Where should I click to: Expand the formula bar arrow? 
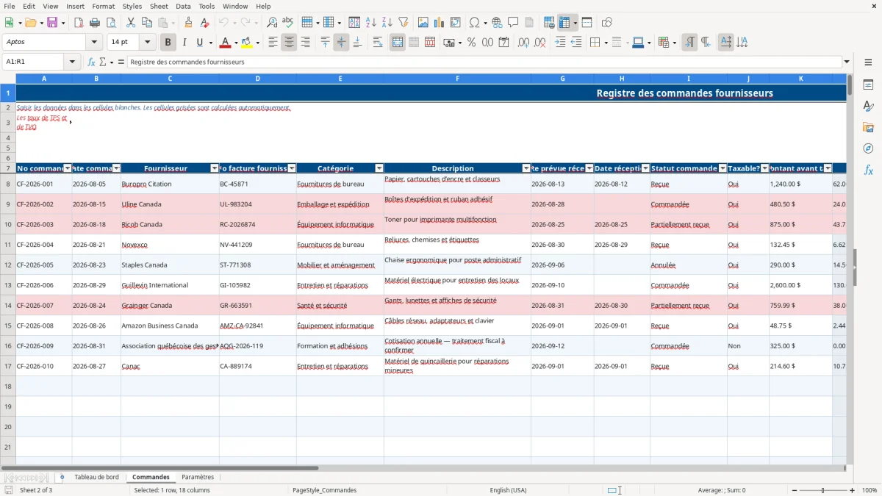coord(847,62)
